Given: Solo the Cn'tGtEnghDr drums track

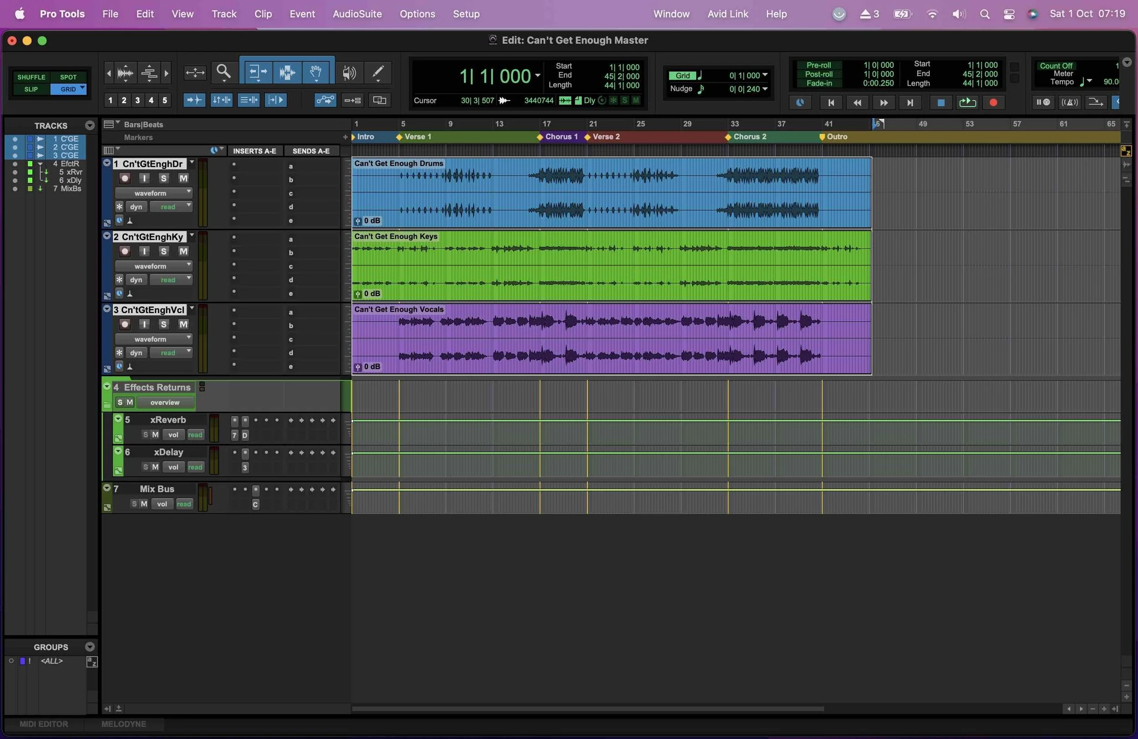Looking at the screenshot, I should (163, 178).
